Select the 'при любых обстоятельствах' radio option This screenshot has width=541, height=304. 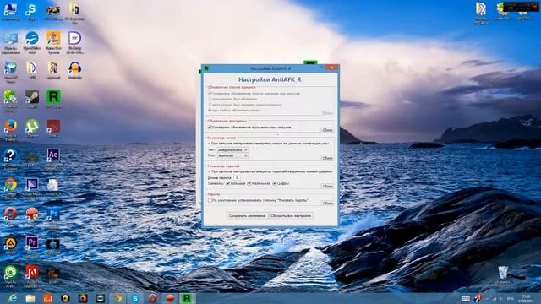[x=210, y=111]
